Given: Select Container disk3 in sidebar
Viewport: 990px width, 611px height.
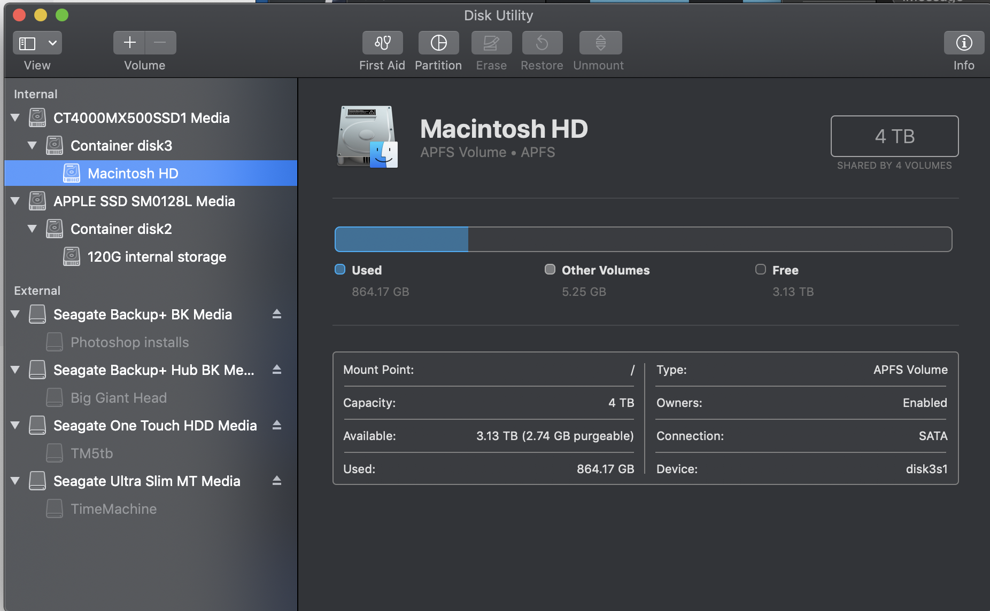Looking at the screenshot, I should tap(151, 145).
